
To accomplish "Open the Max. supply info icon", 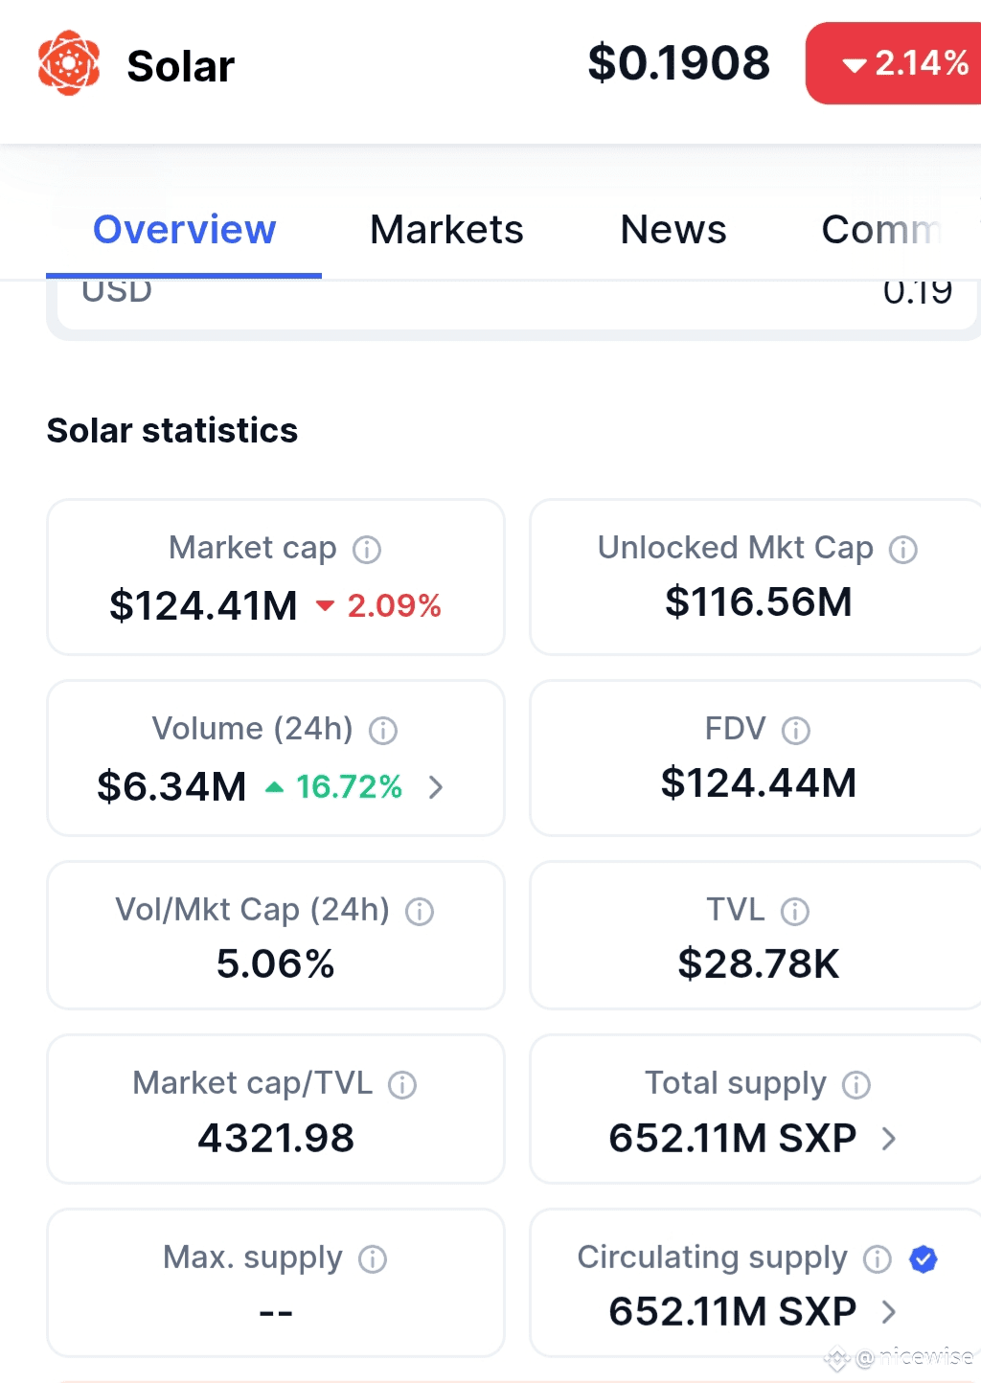I will [x=373, y=1259].
